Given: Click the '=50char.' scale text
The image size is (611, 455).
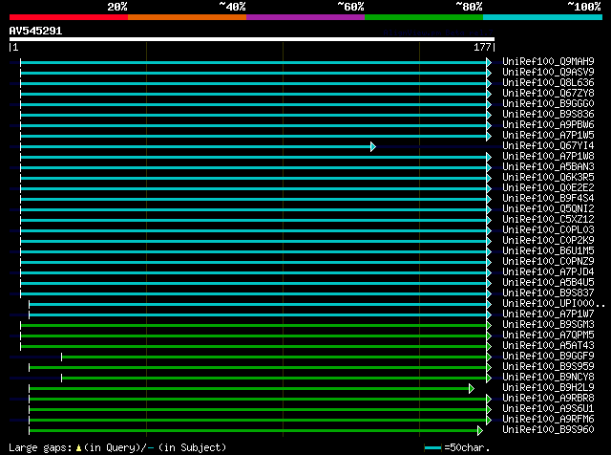Looking at the screenshot, I should click(x=467, y=447).
